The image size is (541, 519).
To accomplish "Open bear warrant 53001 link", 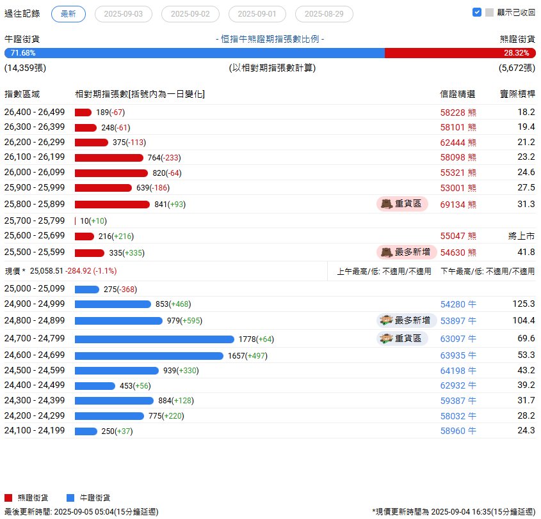I will pos(458,188).
